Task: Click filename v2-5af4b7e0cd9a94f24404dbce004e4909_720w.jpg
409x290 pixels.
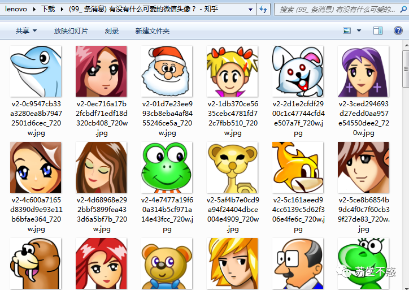Action: click(x=233, y=214)
